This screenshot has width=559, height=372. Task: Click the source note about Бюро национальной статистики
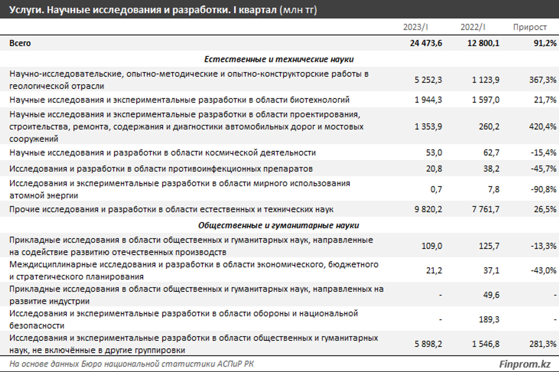tap(131, 364)
